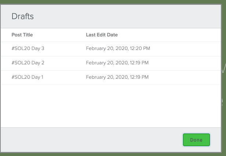Click the gap between Day 3 title and date

pyautogui.click(x=65, y=48)
